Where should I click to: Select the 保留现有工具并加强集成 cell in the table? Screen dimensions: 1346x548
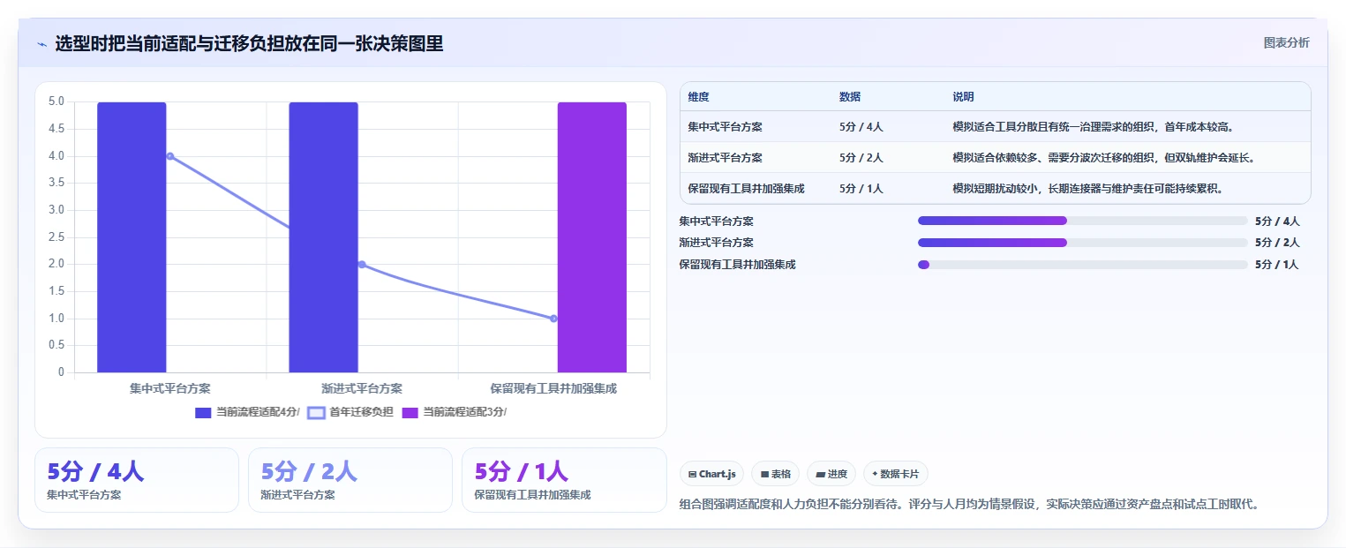(746, 189)
